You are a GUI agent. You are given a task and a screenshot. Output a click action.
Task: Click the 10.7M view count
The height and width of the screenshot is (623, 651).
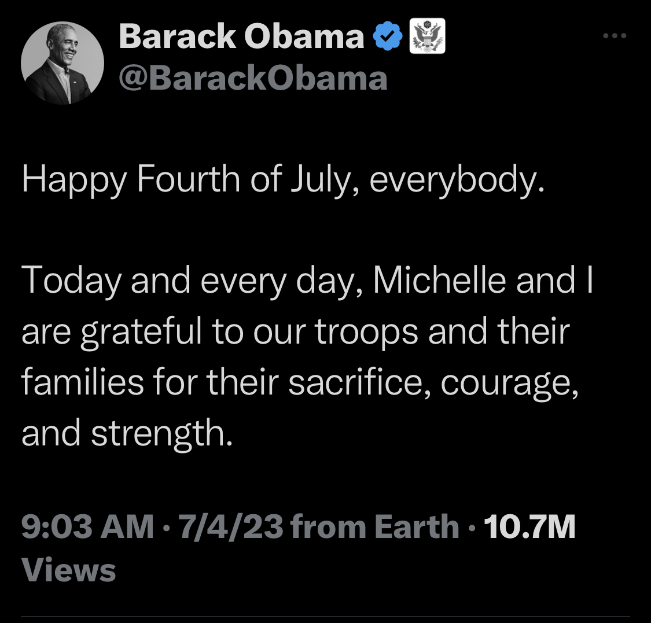[529, 527]
